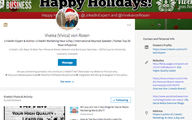
Task: Click the Message button
Action: tap(67, 62)
